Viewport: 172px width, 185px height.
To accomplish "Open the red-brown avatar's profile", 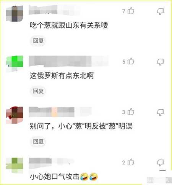I will pos(15,115).
